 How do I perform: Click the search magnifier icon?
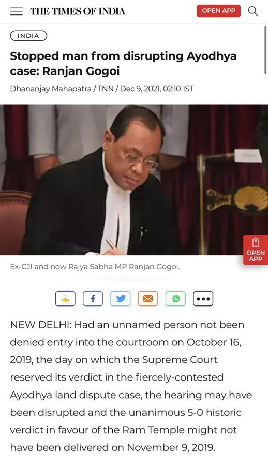pos(253,11)
